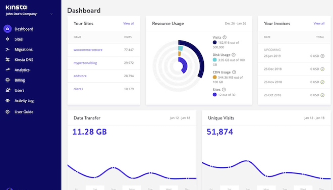Click the Dec 26 - Jan 26 date range
This screenshot has width=333, height=190.
pos(236,23)
